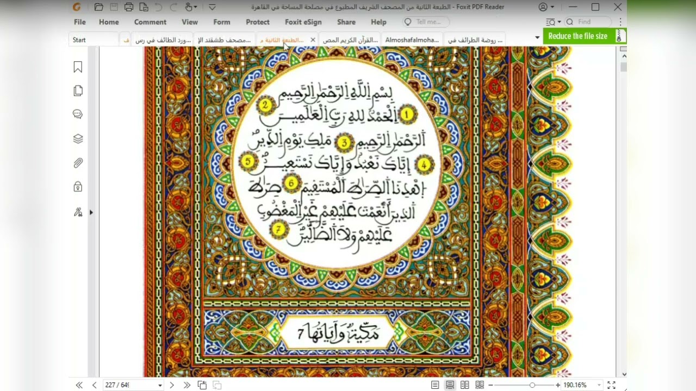Click the create-from-clipboard page icon in quick toolbar
696x391 pixels.
click(x=144, y=7)
